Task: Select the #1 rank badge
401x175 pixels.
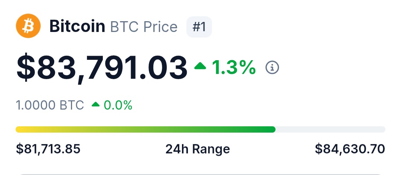Action: click(199, 27)
